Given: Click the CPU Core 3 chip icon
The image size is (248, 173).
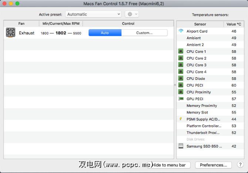Looking at the screenshot, I should (181, 65).
